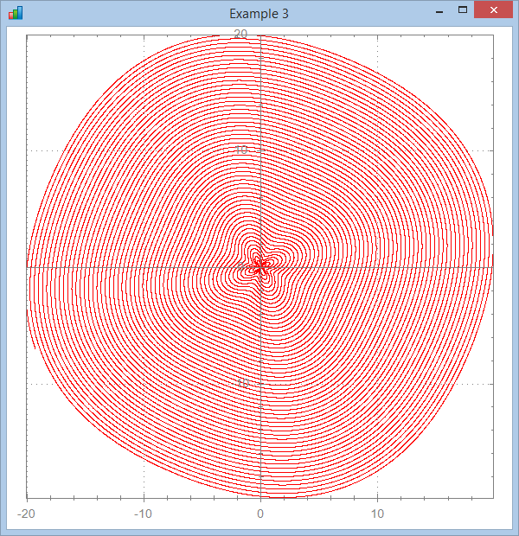Click the 20 label atop the y-axis
The width and height of the screenshot is (519, 536).
(240, 34)
